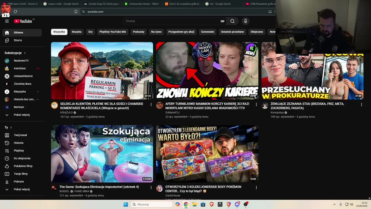371x209 pixels.
Task: Bookmark this page using the bookmark icon
Action: point(76,12)
